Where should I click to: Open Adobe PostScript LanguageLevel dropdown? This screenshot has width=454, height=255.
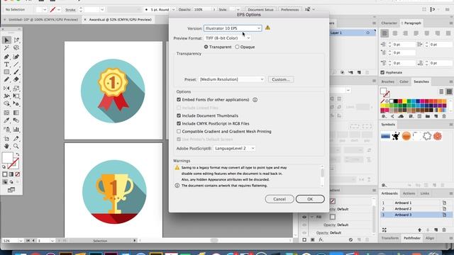[x=234, y=148]
